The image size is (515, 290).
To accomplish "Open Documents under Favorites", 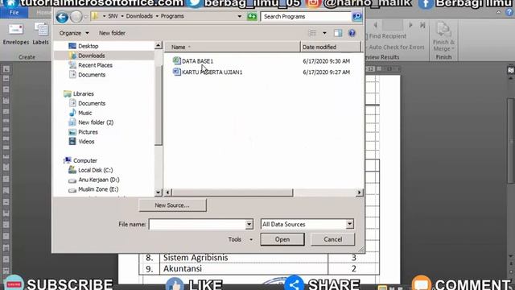I will 87,75.
